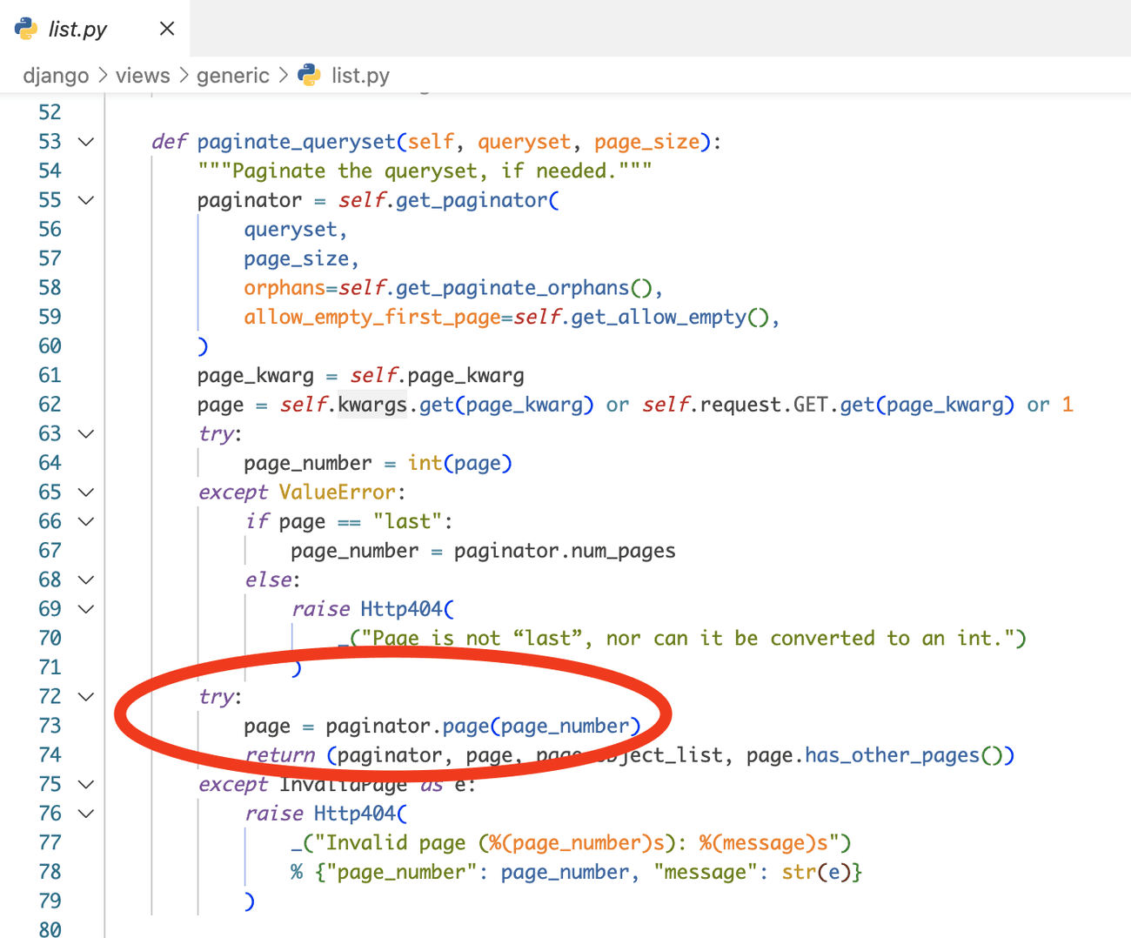
Task: Click the paginate_queryset function name
Action: coord(297,142)
